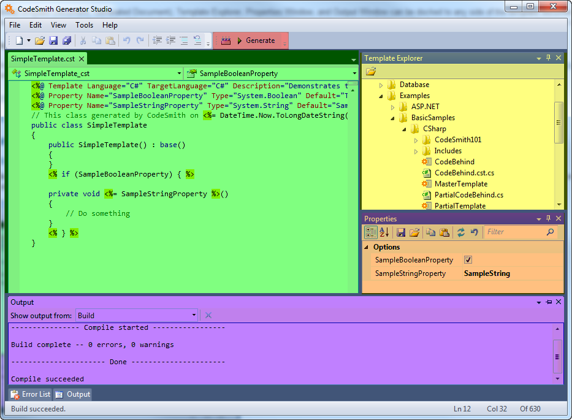The height and width of the screenshot is (420, 572).
Task: Switch to the Error List tab
Action: (31, 394)
